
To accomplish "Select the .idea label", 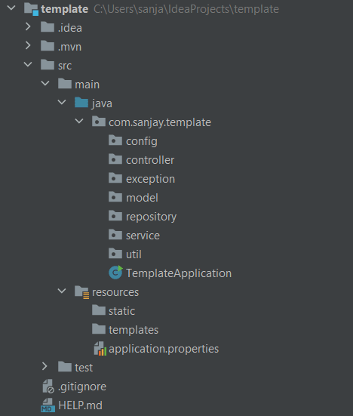I will (x=70, y=28).
